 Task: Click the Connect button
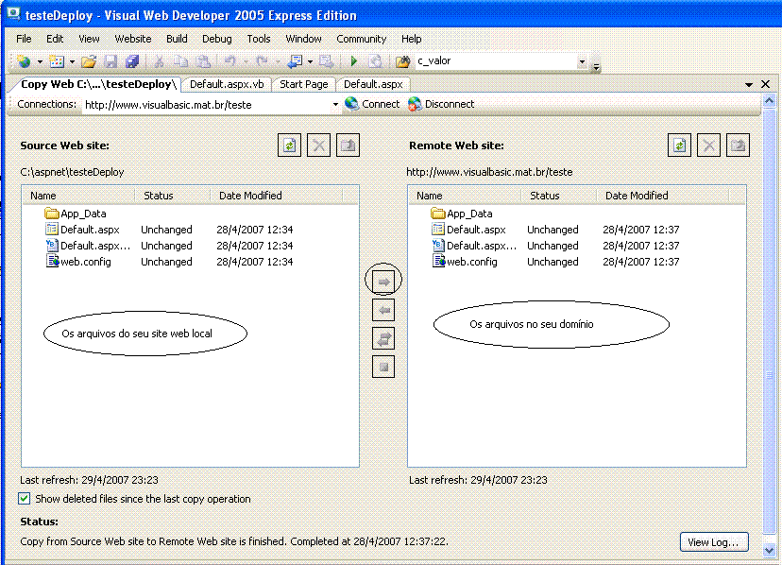(372, 104)
